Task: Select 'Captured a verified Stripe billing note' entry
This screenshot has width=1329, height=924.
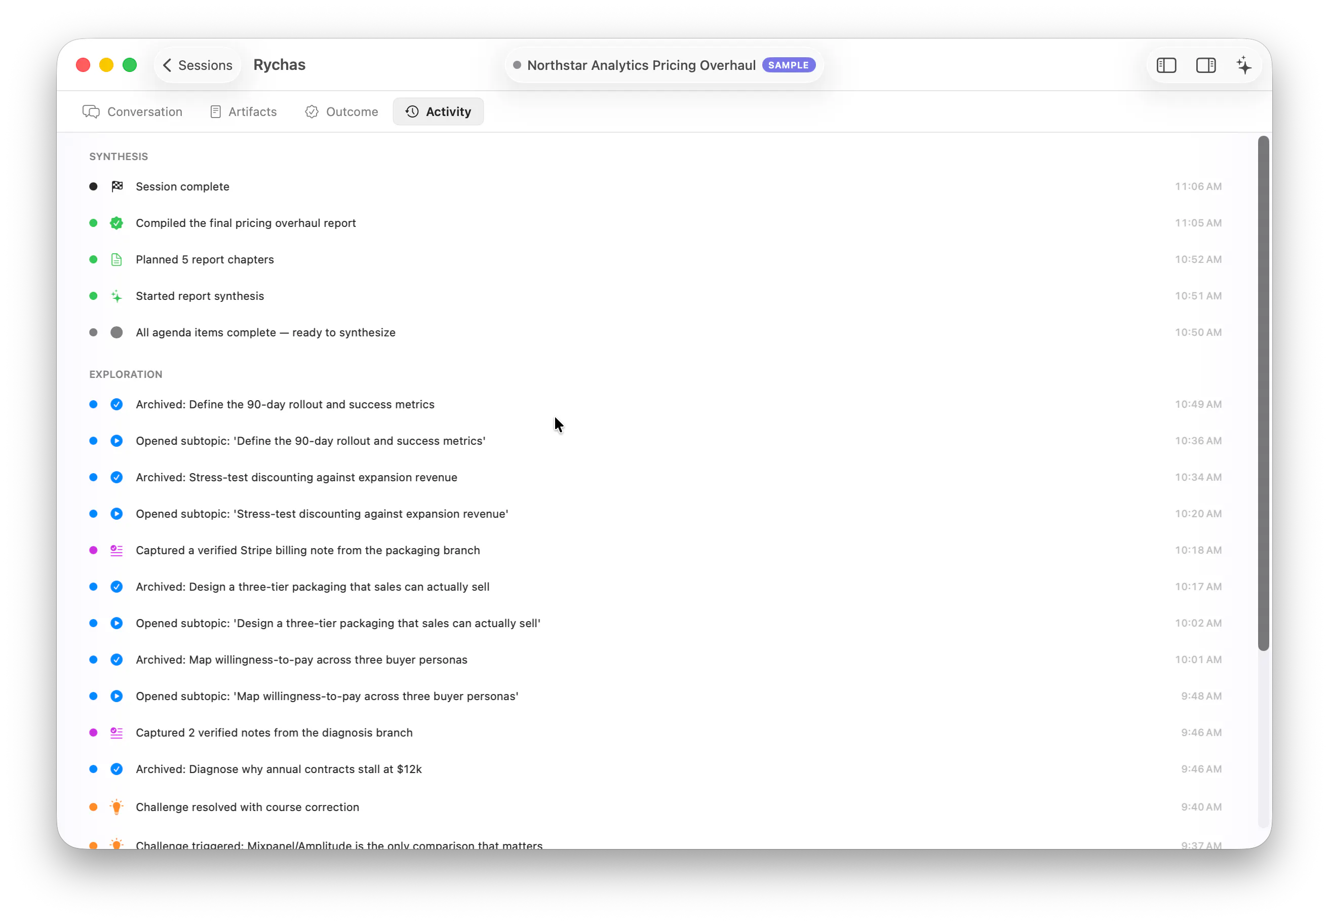Action: click(x=656, y=550)
